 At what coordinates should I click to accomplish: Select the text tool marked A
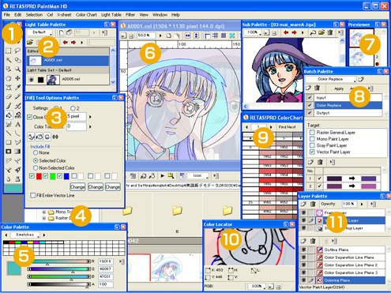[x=17, y=124]
